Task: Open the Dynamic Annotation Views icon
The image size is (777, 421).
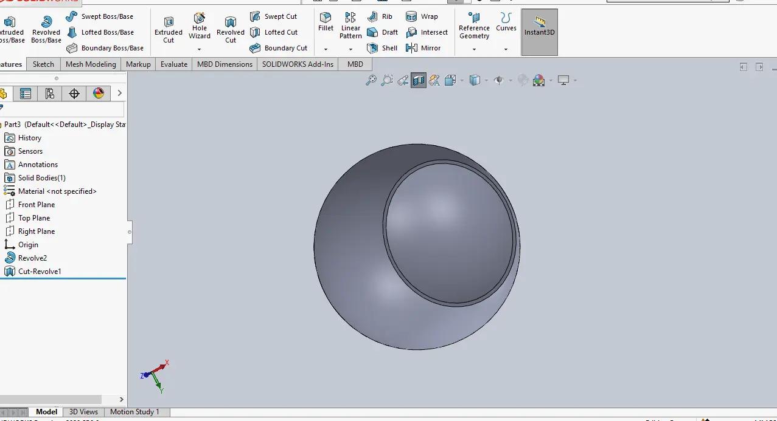Action: pos(434,80)
